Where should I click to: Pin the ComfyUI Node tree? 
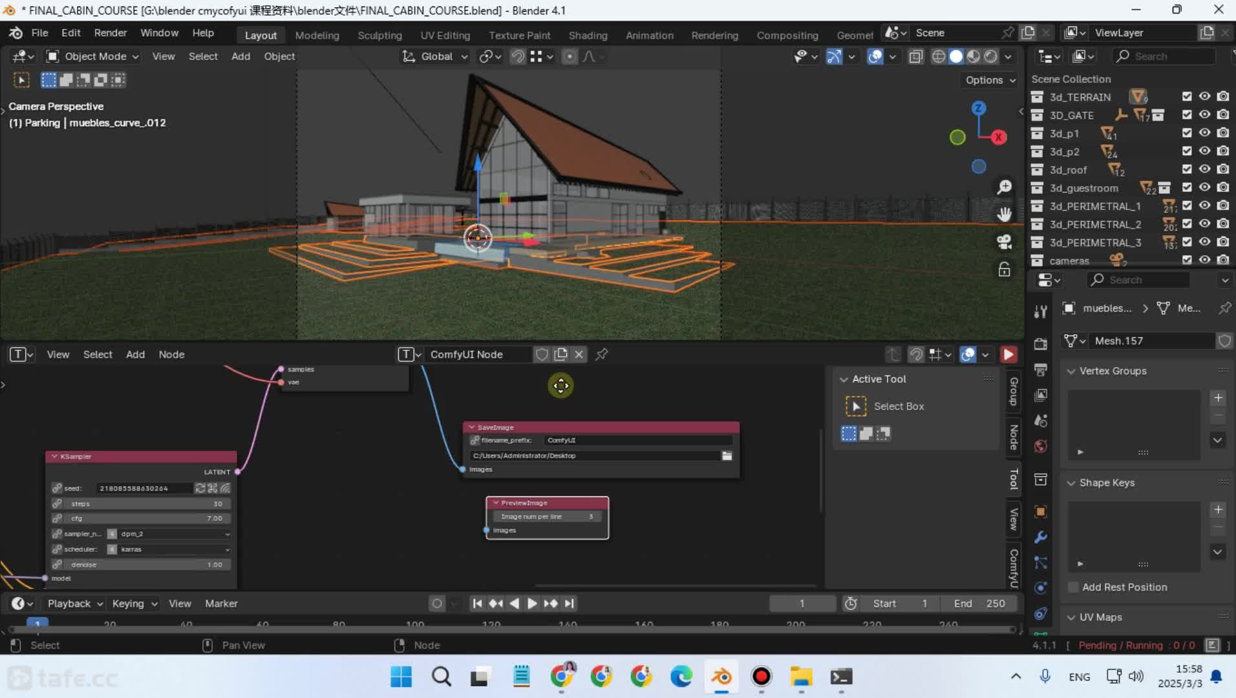(x=601, y=354)
